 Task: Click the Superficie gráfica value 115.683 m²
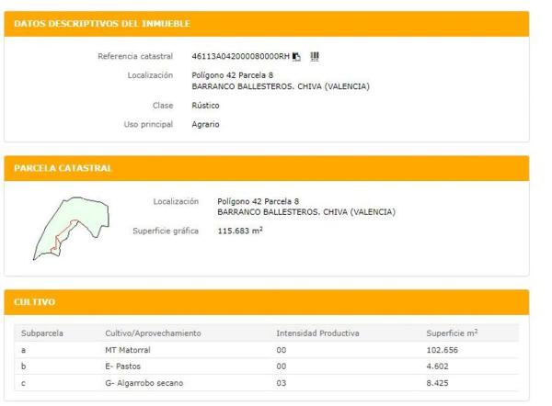tap(239, 231)
